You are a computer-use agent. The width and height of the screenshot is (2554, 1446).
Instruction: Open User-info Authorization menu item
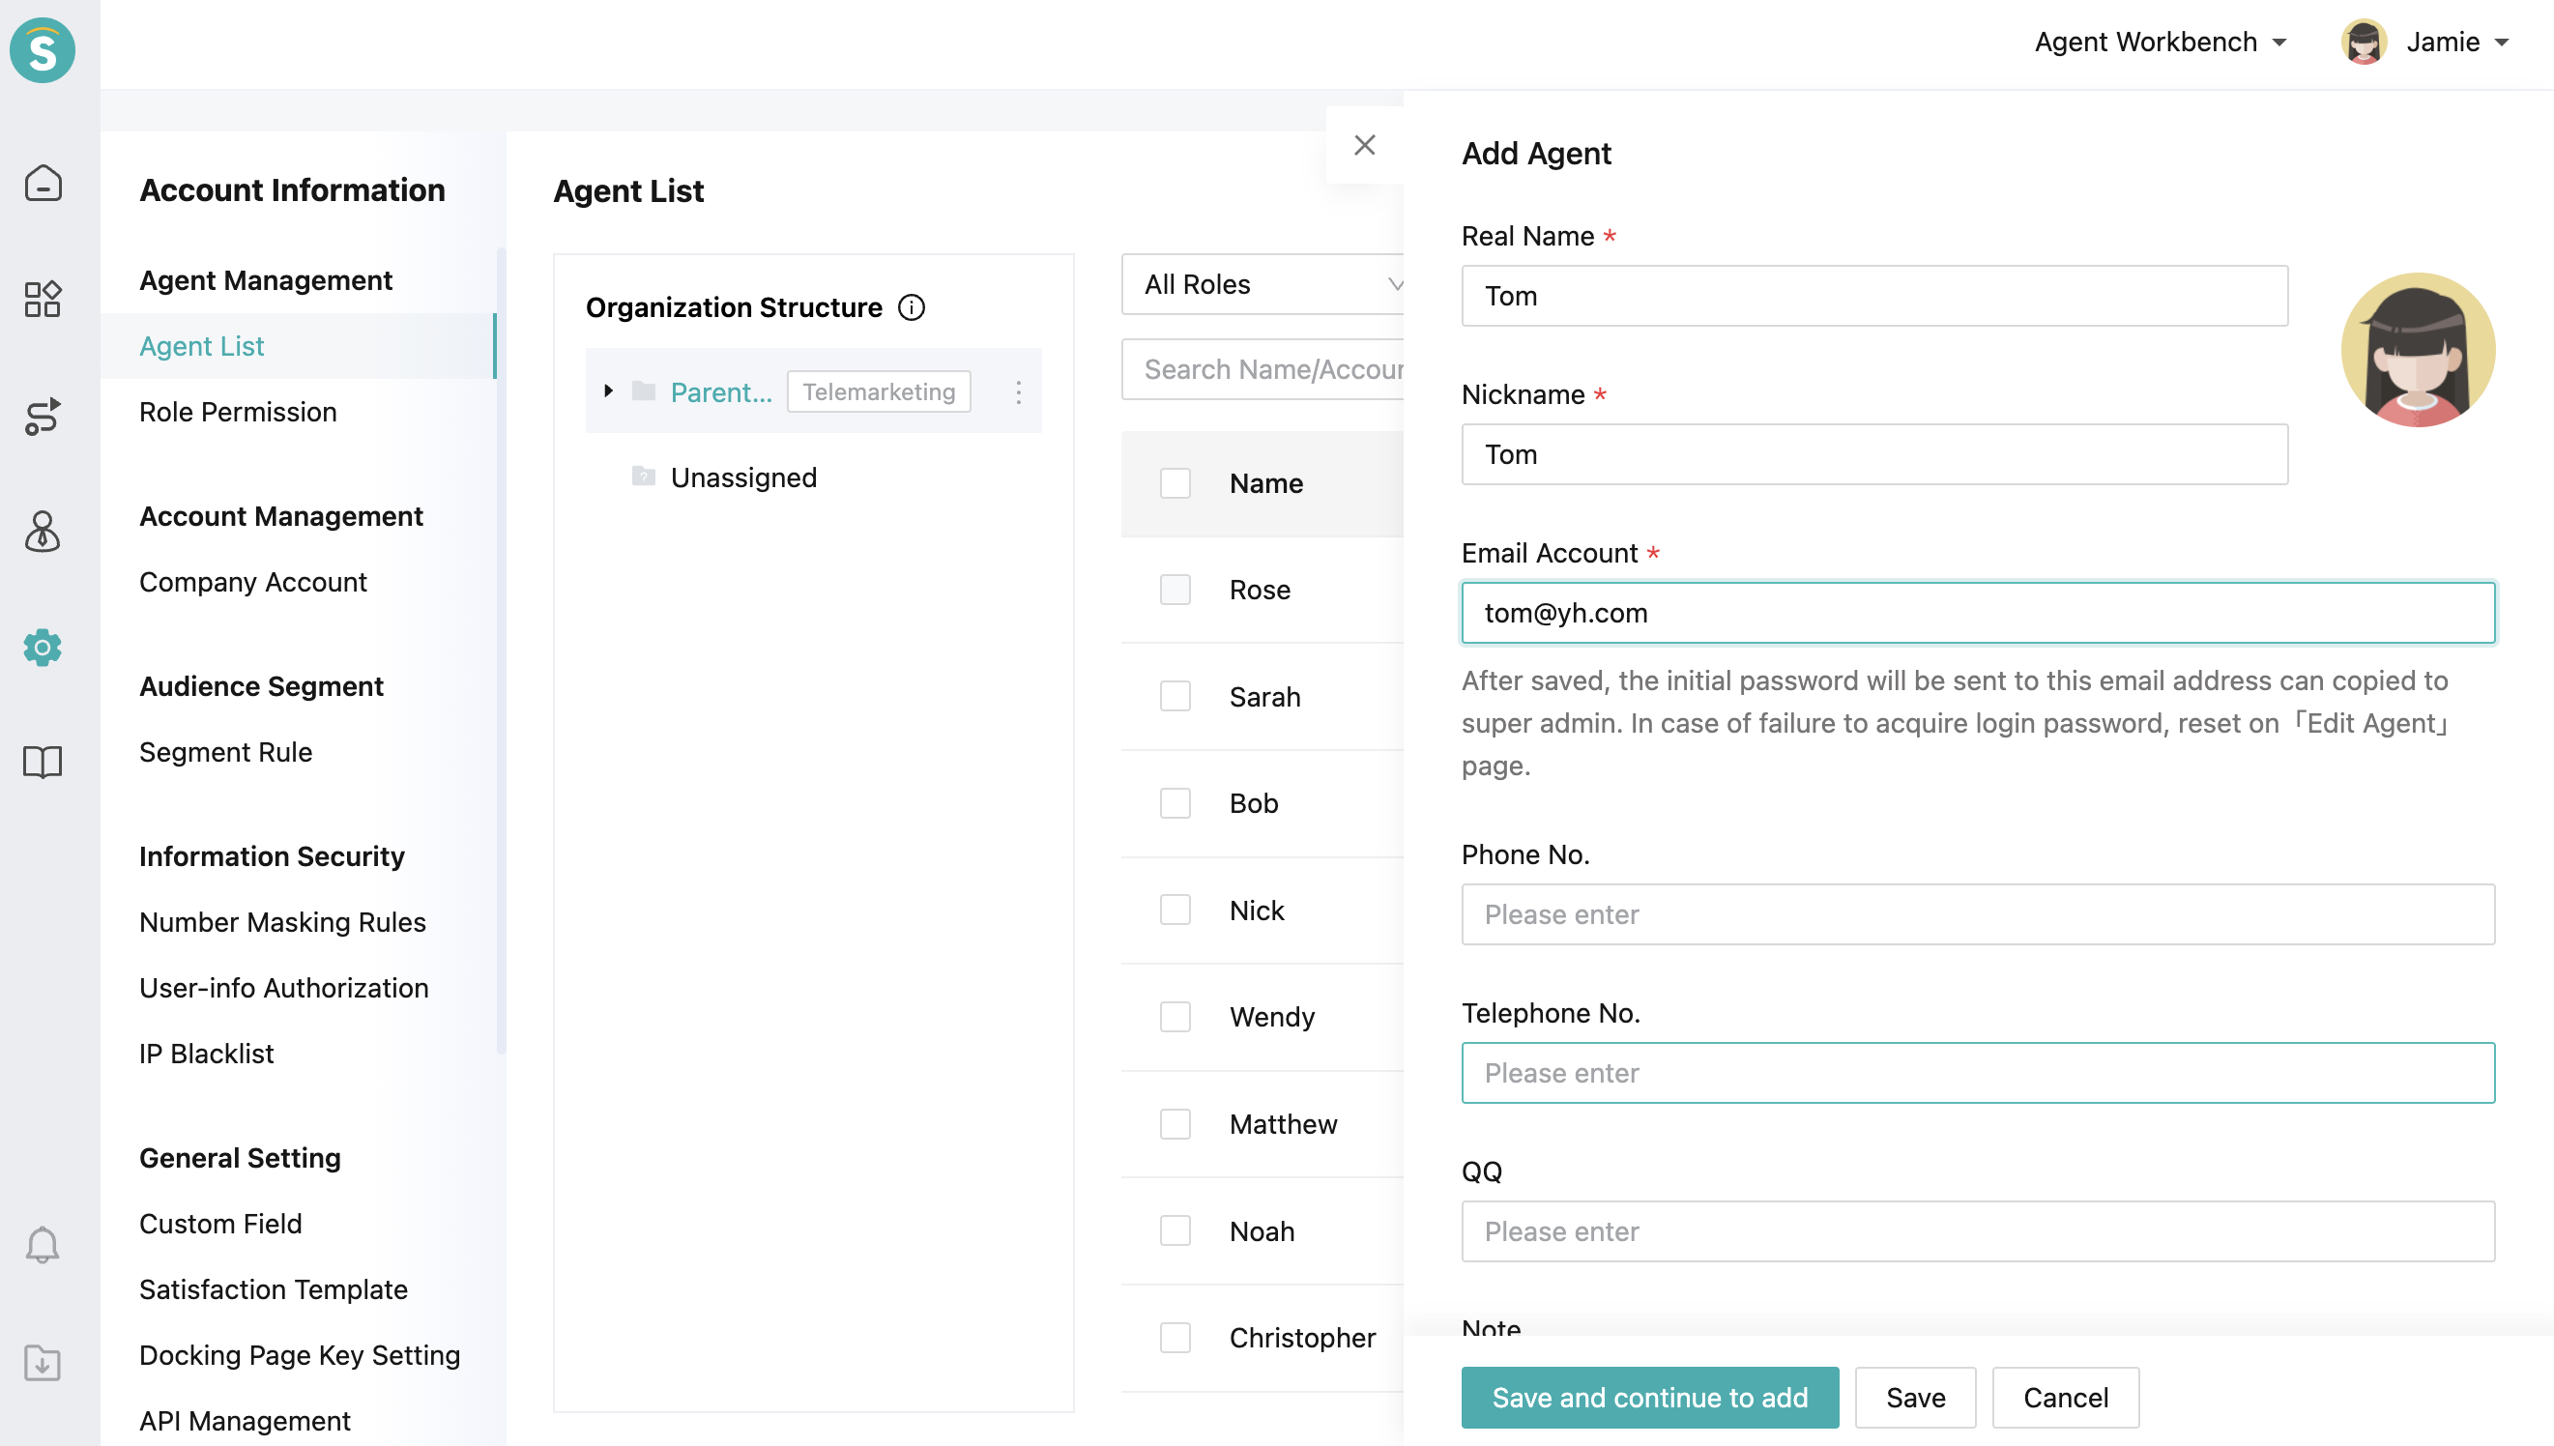[283, 987]
